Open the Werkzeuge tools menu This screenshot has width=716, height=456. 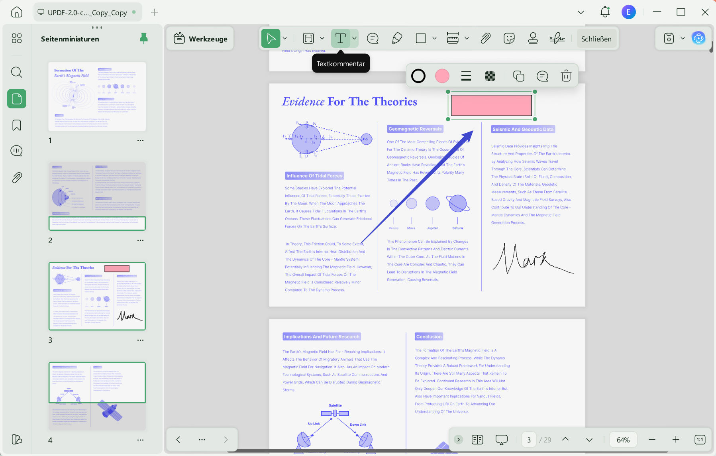point(200,39)
